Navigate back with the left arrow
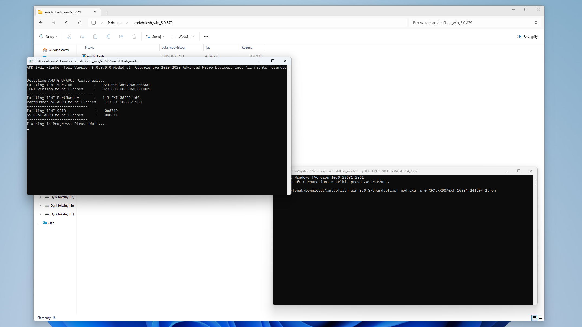The width and height of the screenshot is (582, 327). [x=41, y=23]
